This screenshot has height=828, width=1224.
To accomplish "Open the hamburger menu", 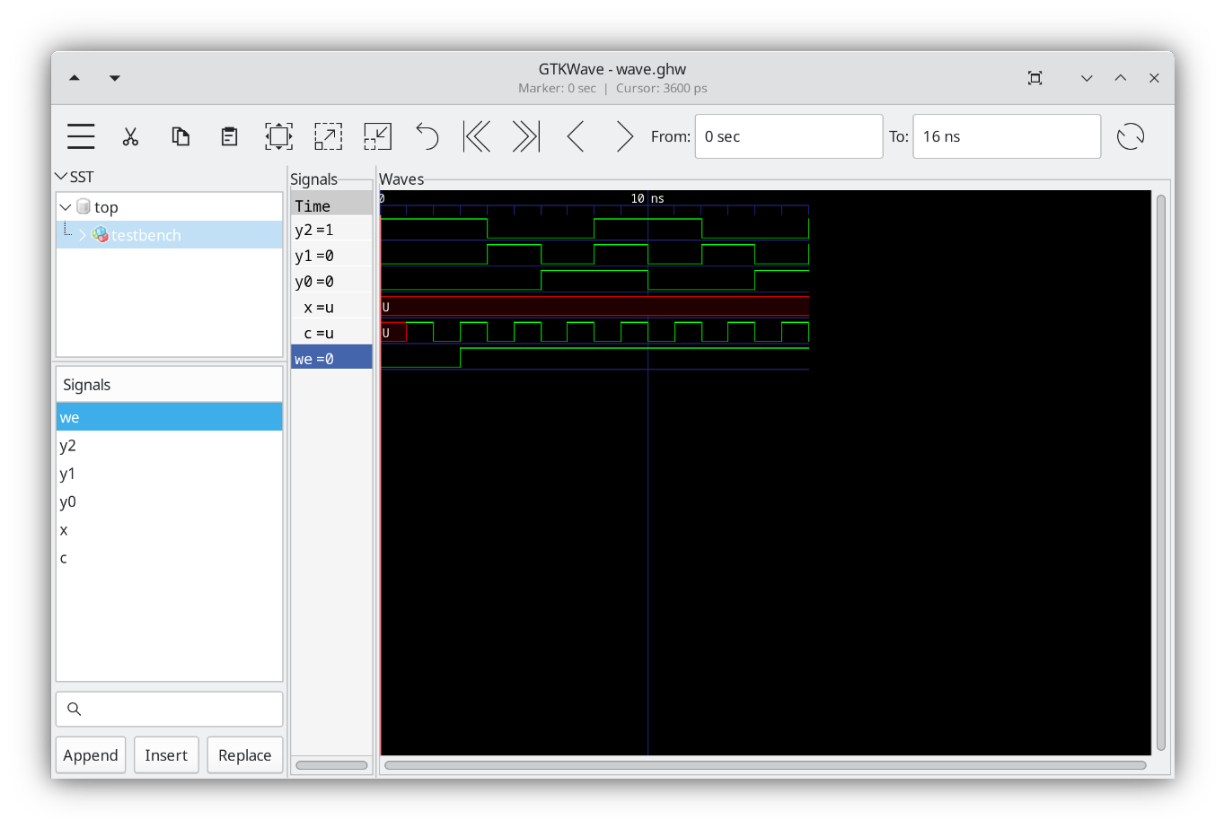I will (x=80, y=136).
